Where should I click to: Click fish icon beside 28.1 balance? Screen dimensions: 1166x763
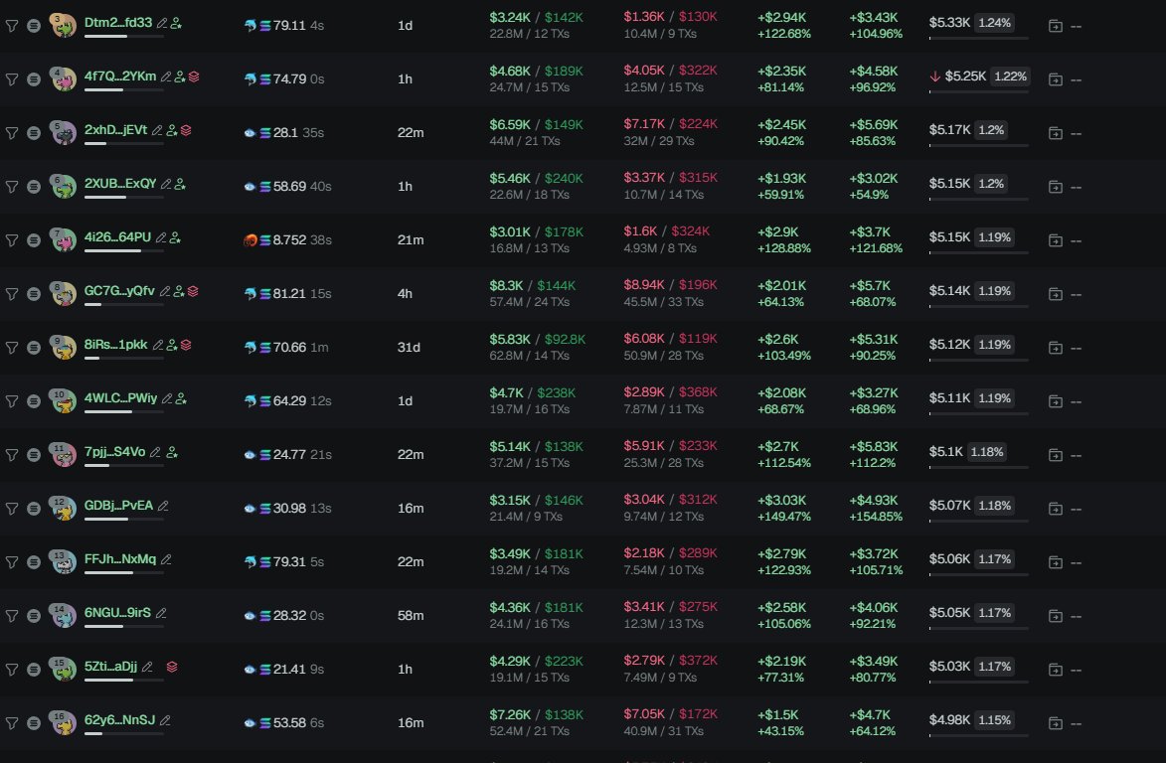(x=250, y=133)
